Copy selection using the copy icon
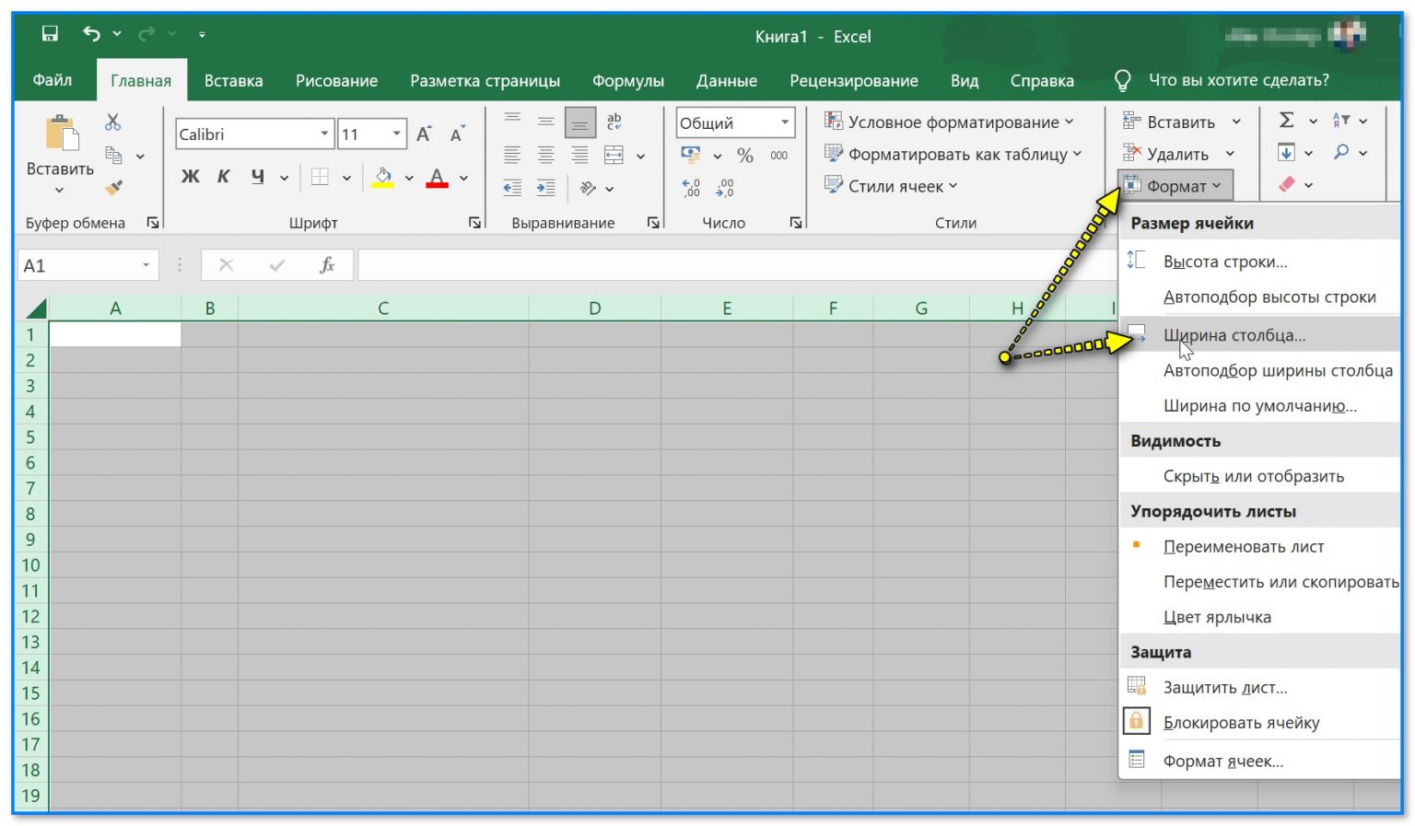1415x826 pixels. (113, 155)
